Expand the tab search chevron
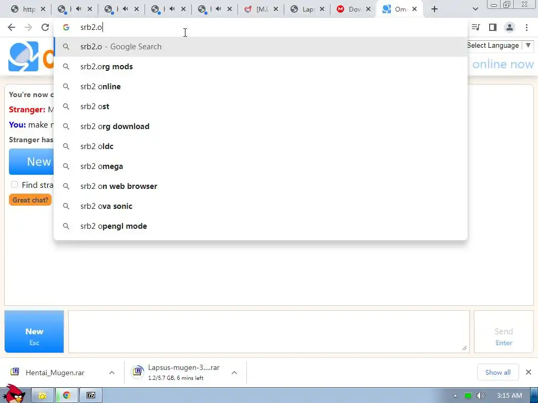The width and height of the screenshot is (538, 403). click(475, 9)
